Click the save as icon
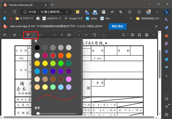 tap(147, 35)
